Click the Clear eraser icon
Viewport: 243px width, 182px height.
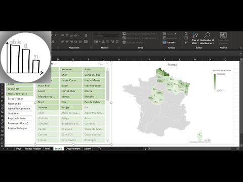coord(186,42)
